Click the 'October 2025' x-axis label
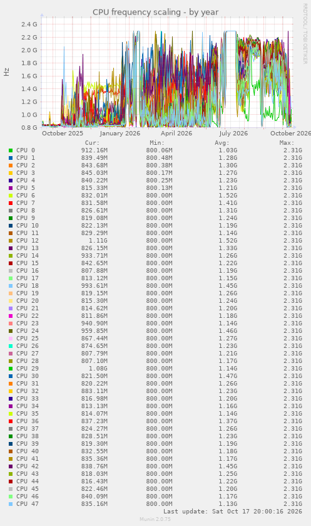The width and height of the screenshot is (311, 526). pyautogui.click(x=63, y=133)
